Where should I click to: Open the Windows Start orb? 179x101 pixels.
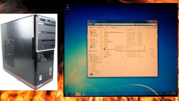coord(67,94)
